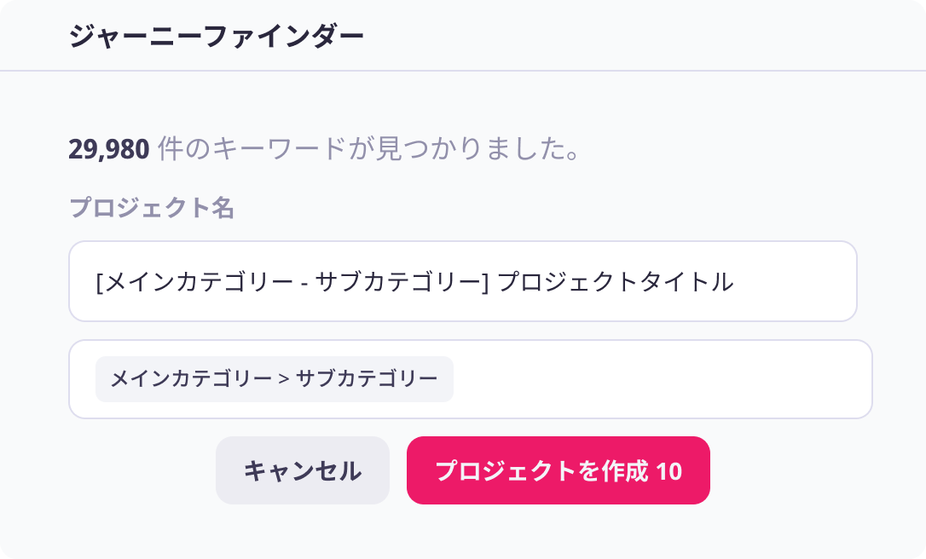Click the > separator inside the category chip
Viewport: 926px width, 559px height.
(284, 379)
